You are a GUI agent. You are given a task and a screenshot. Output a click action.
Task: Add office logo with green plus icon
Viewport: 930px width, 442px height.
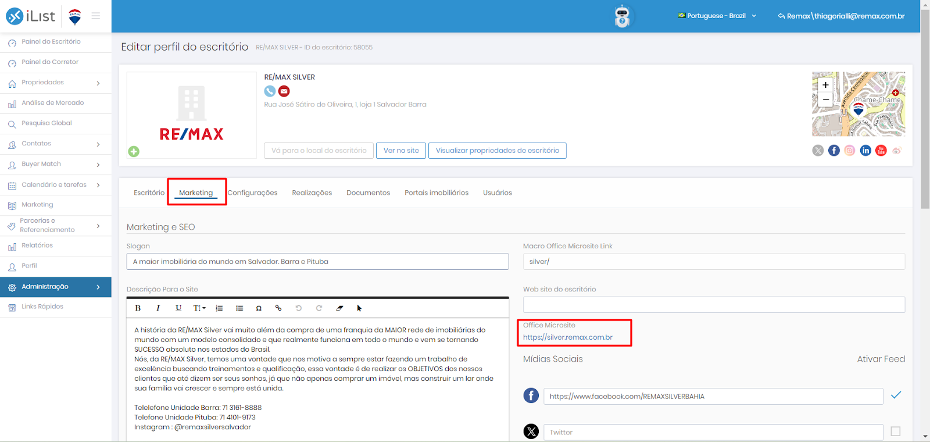tap(134, 151)
